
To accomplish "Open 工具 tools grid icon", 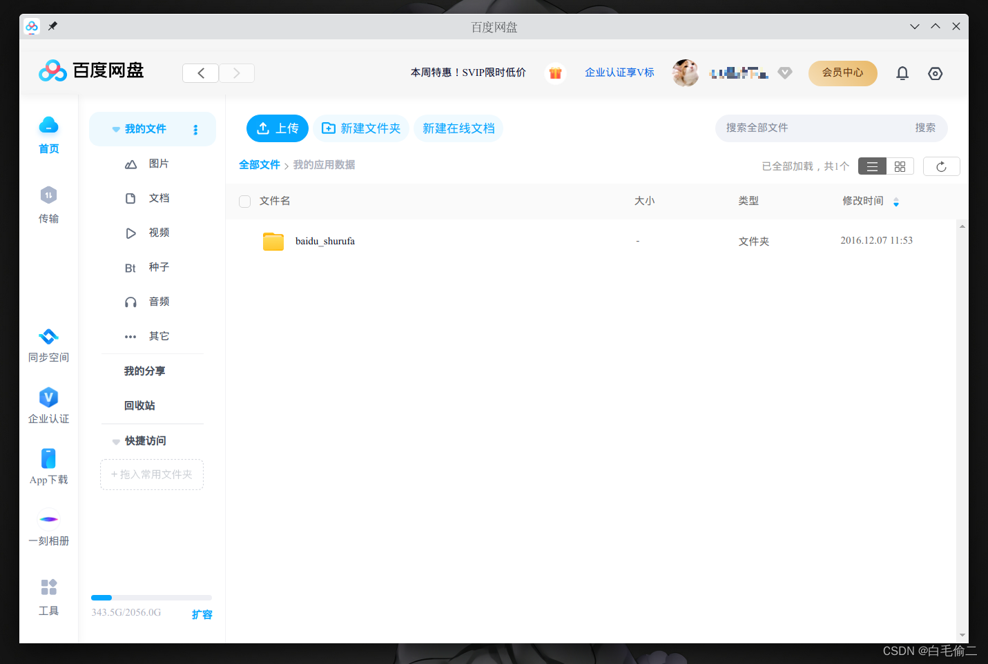I will (x=48, y=587).
